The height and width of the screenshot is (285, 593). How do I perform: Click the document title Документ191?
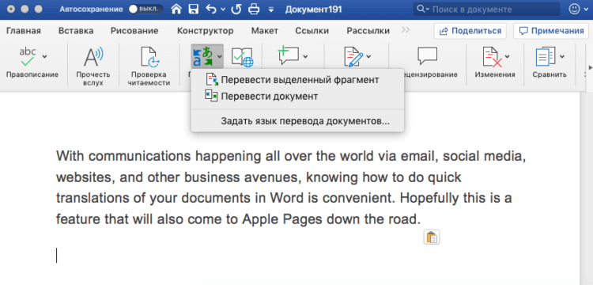[314, 9]
